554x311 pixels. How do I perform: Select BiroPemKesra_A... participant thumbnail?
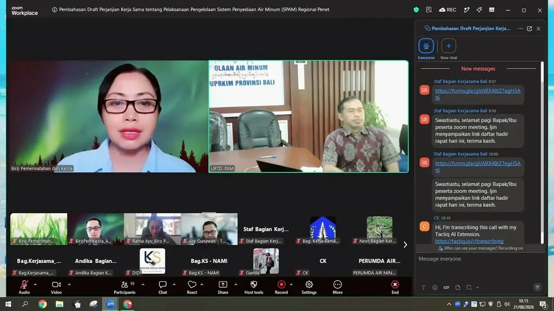95,229
